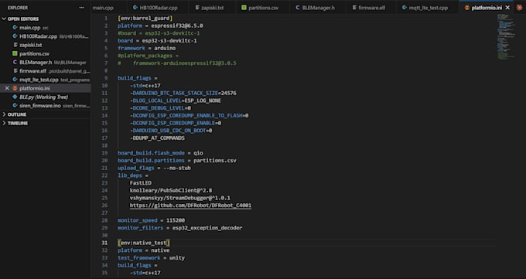Click PlatformIO icon beside platformio.ini entry
This screenshot has width=526, height=279.
(x=15, y=89)
